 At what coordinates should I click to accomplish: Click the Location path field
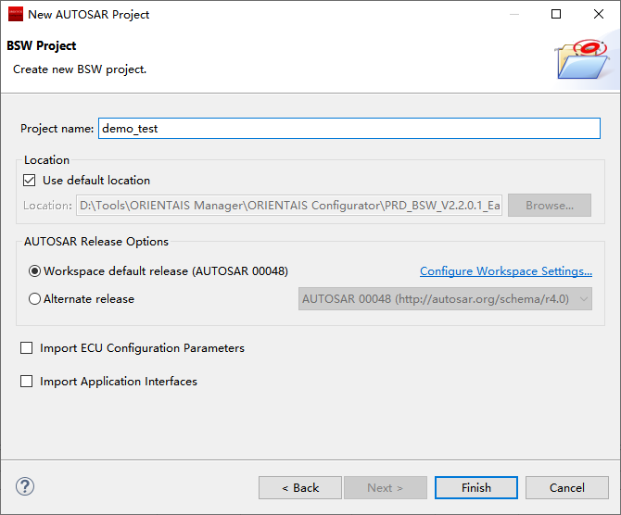(x=289, y=206)
